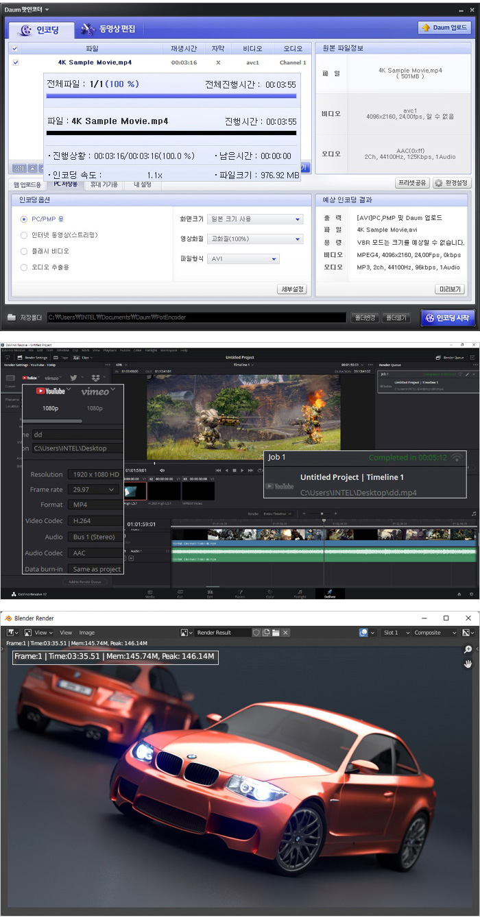Click the 미리보기 button
This screenshot has height=920, width=480.
pos(449,289)
